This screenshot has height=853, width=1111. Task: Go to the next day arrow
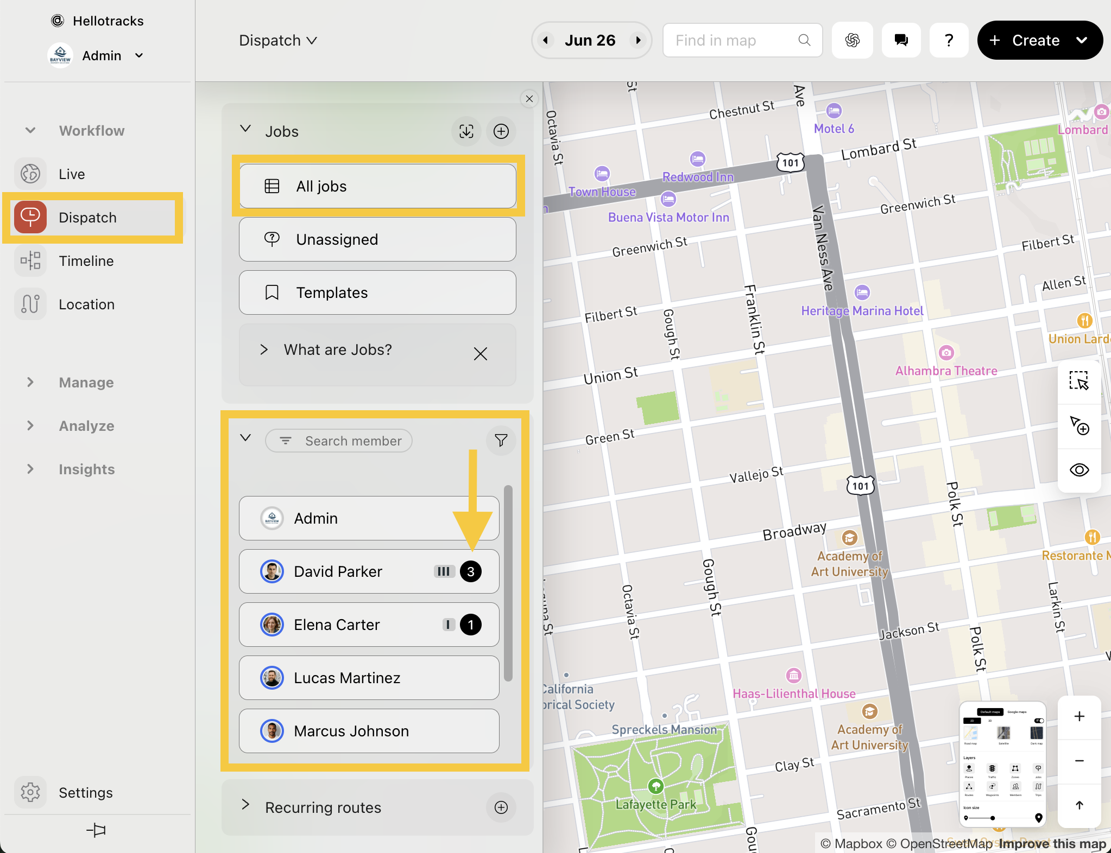coord(639,40)
